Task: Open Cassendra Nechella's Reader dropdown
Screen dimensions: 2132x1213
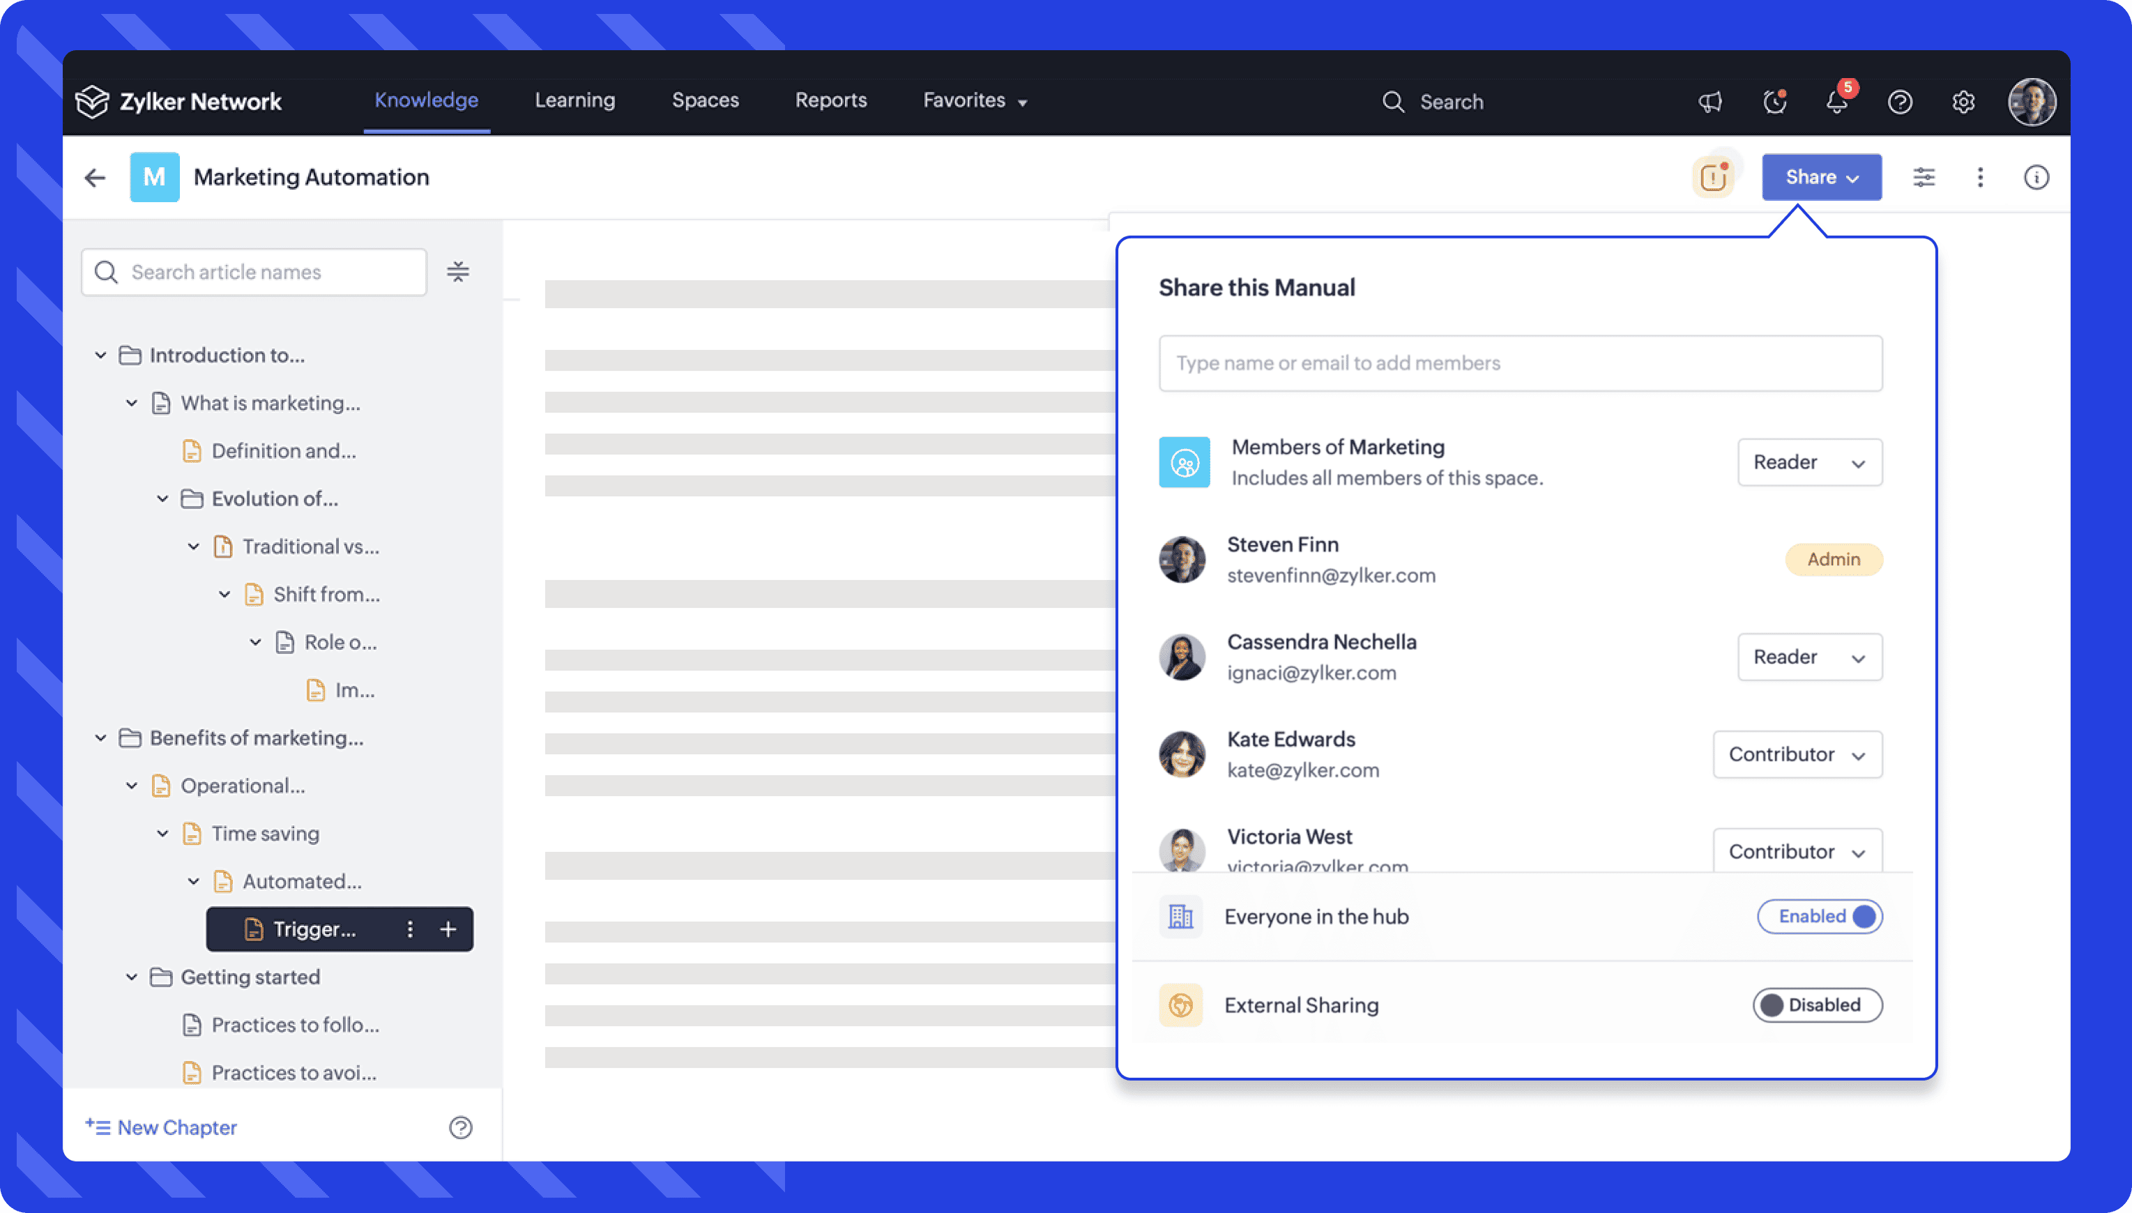Action: point(1810,657)
